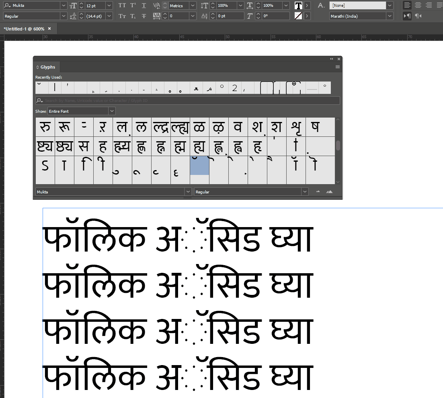Align text center
The width and height of the screenshot is (443, 398).
418,5
